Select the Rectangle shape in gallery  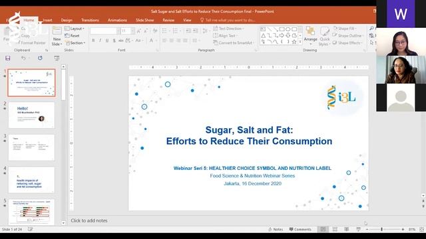[x=282, y=29]
